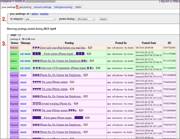Open 'Don't sell your iPad before you read this' posting
The width and height of the screenshot is (180, 139).
(59, 48)
